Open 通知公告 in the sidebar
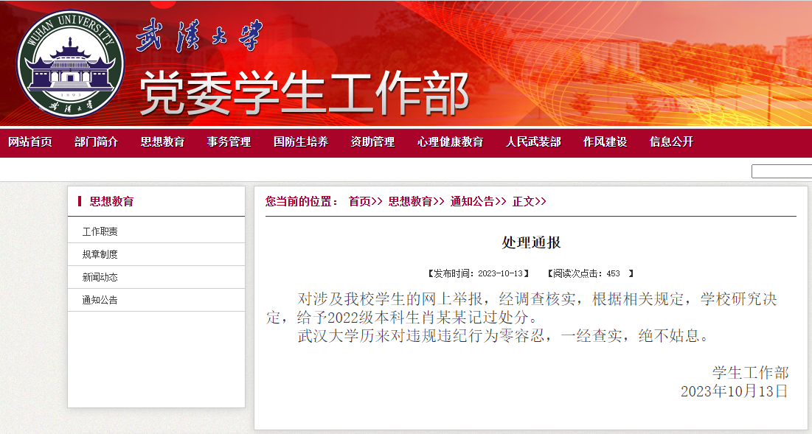This screenshot has height=434, width=812. 100,300
